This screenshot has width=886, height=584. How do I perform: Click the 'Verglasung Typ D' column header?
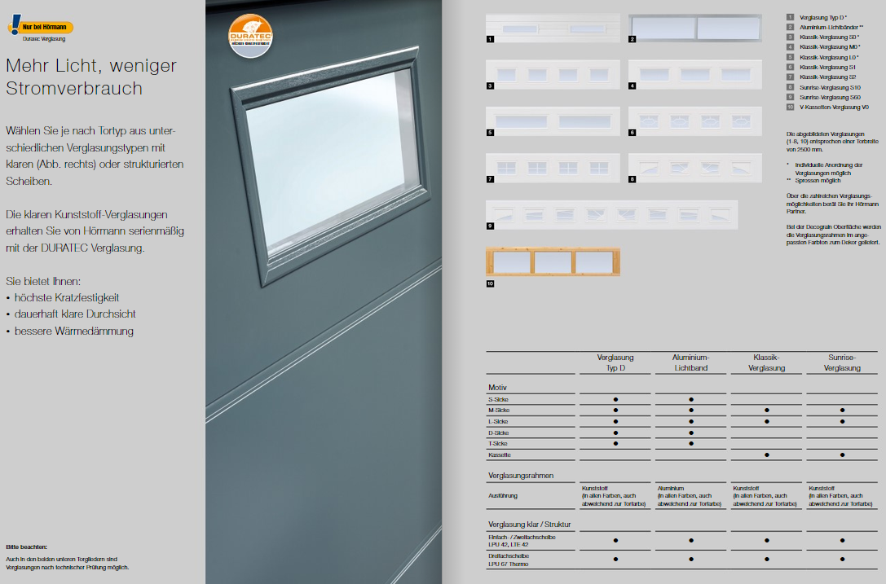615,362
